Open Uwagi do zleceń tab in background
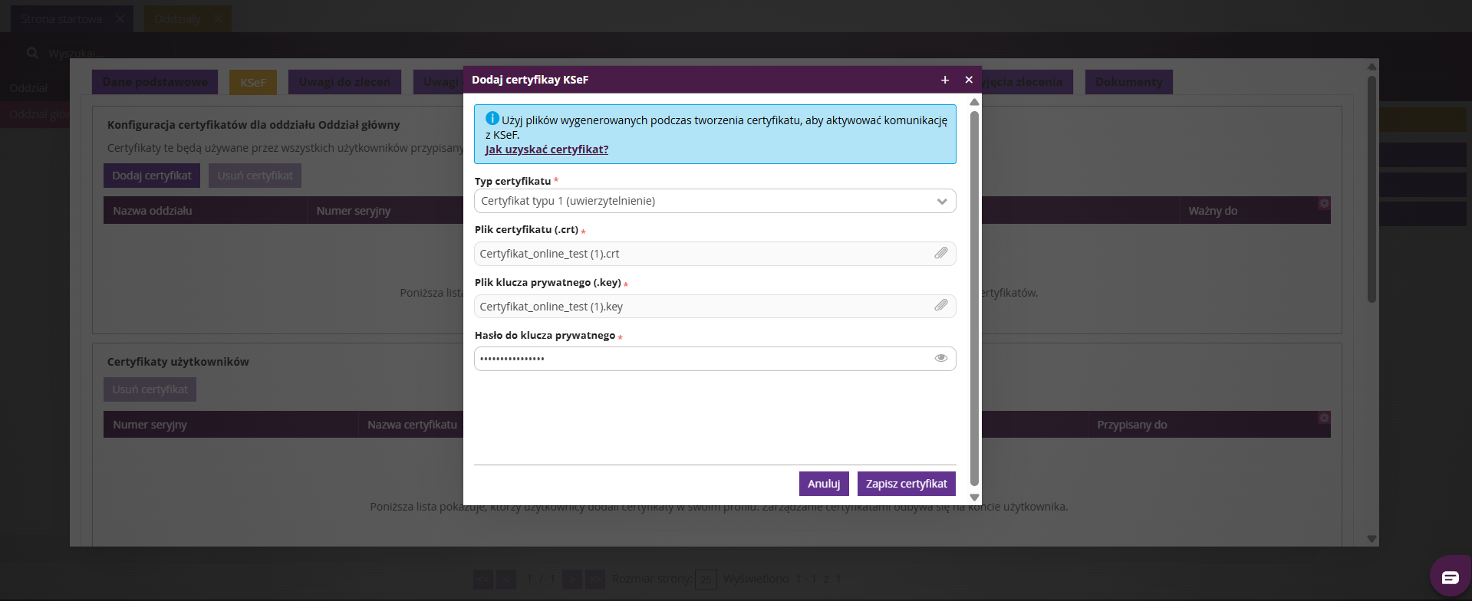Image resolution: width=1472 pixels, height=601 pixels. 344,82
